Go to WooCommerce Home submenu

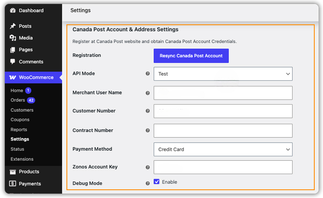(x=17, y=91)
